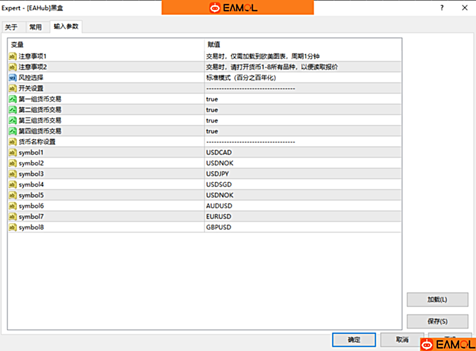This screenshot has width=476, height=351.
Task: Click the string icon beside symbol1
Action: coord(13,153)
